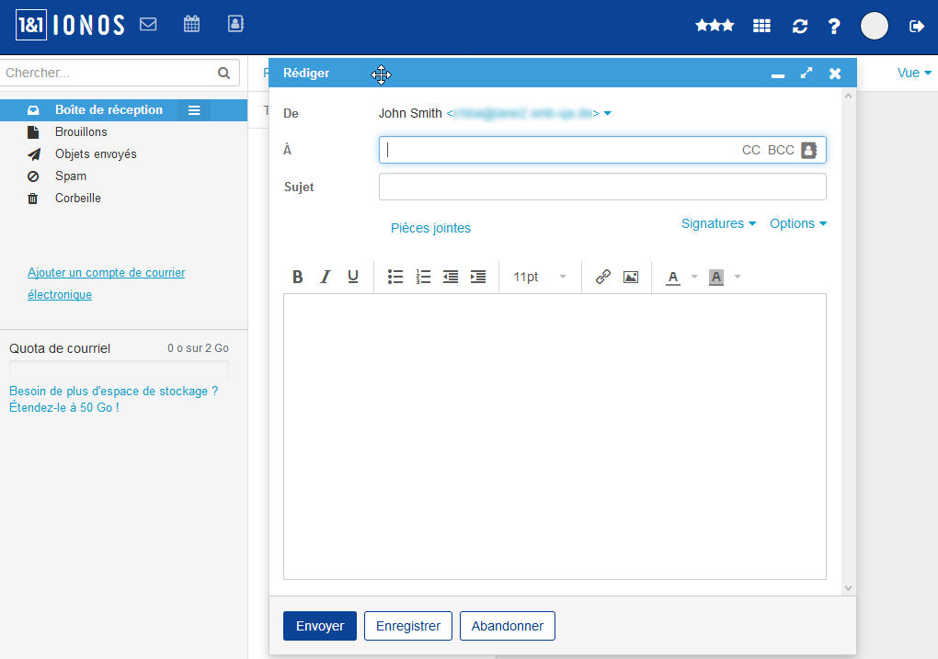Open contact picker beside the À field

pos(808,150)
